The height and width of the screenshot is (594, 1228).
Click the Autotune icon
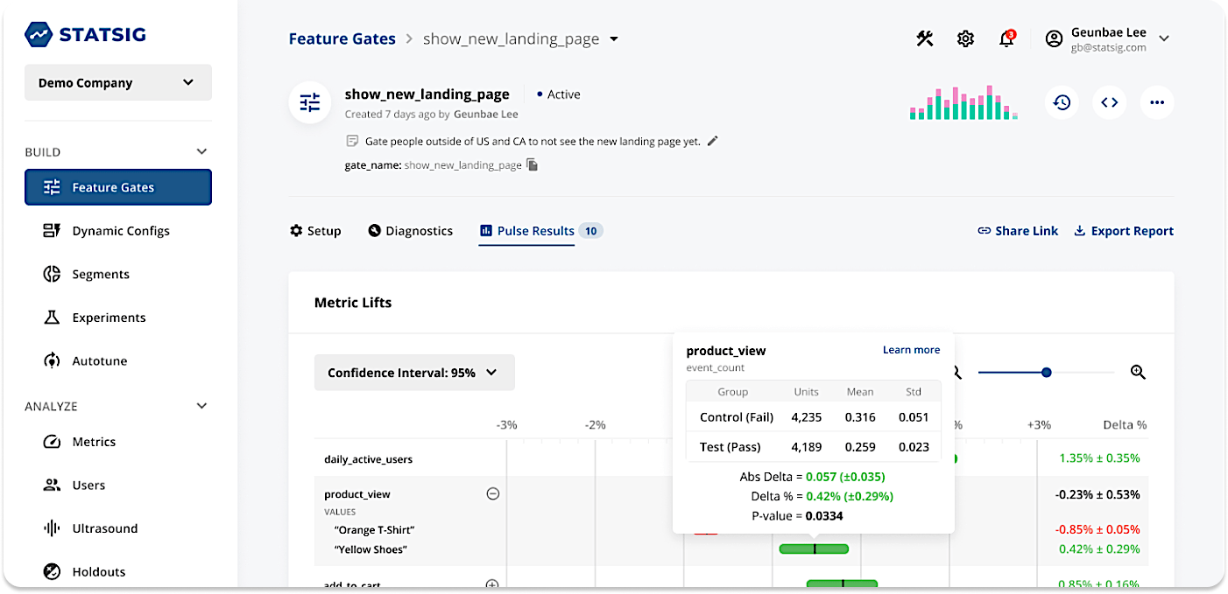[x=52, y=360]
